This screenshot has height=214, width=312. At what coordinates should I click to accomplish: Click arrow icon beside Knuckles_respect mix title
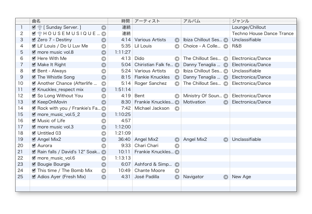pyautogui.click(x=104, y=90)
